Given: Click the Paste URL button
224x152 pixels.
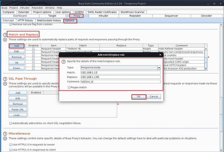Looking at the screenshot, I should [18, 110].
